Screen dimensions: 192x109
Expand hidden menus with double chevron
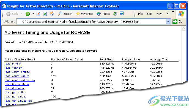(173, 11)
